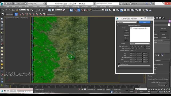Click the Redo arrow in main toolbar
Screen dimensions: 171x96
(x=6, y=10)
